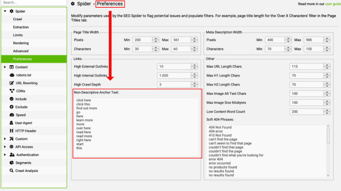Click the HTTP Header H icon

pyautogui.click(x=12, y=131)
